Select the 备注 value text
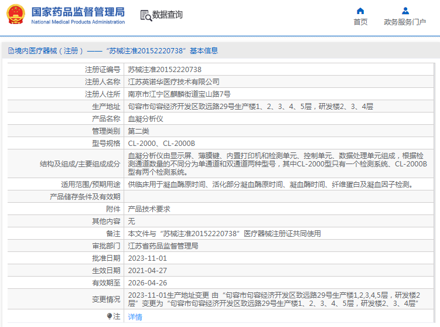Viewport: 440px width, 327px height. [224, 234]
